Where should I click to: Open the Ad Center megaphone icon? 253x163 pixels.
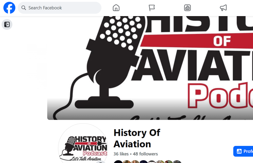point(223,8)
